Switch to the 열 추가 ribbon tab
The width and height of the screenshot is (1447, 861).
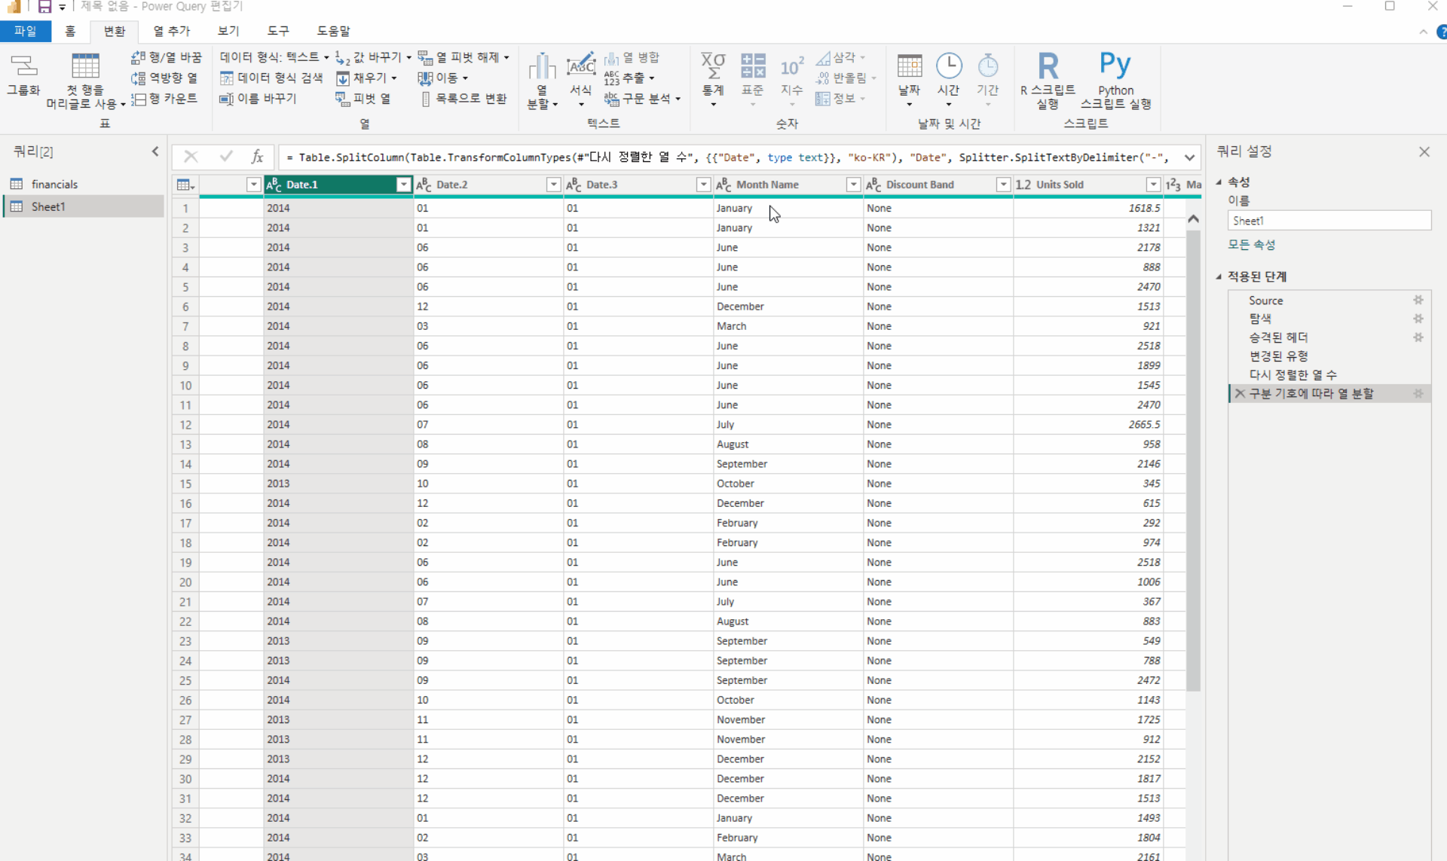(x=171, y=31)
